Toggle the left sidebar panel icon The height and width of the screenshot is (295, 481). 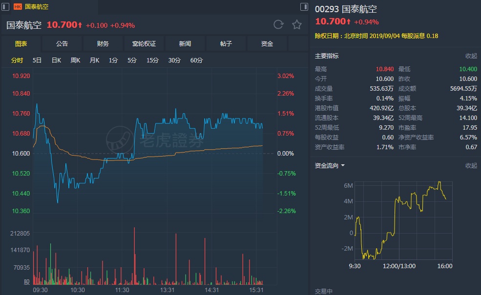[x=6, y=7]
